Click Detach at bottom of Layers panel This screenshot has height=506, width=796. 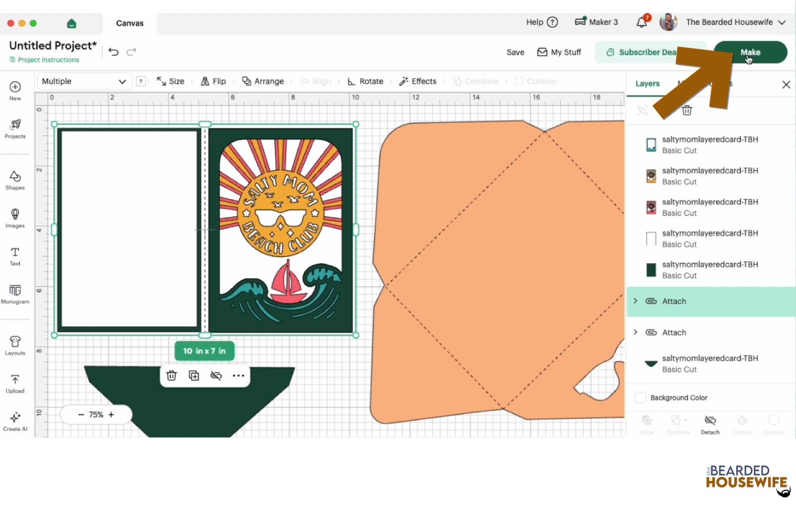click(710, 425)
